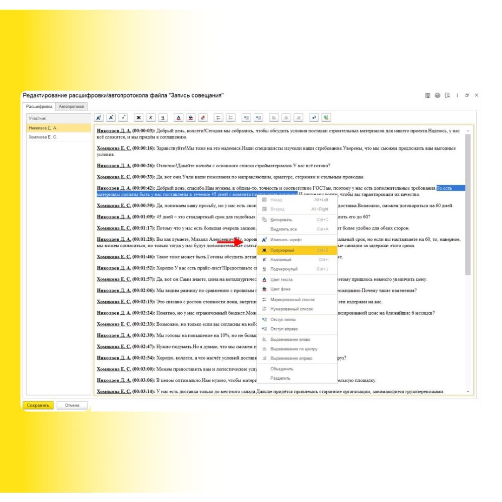The height and width of the screenshot is (502, 502).
Task: Switch to the Автопротокол tab
Action: [72, 106]
